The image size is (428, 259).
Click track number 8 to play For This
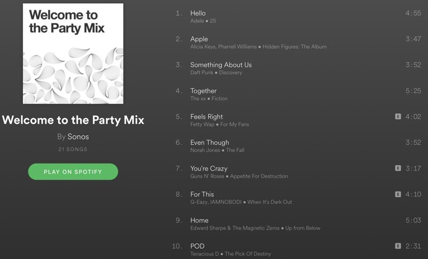coord(179,194)
